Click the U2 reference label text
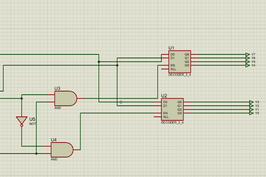This screenshot has width=266, height=177. [x=164, y=96]
